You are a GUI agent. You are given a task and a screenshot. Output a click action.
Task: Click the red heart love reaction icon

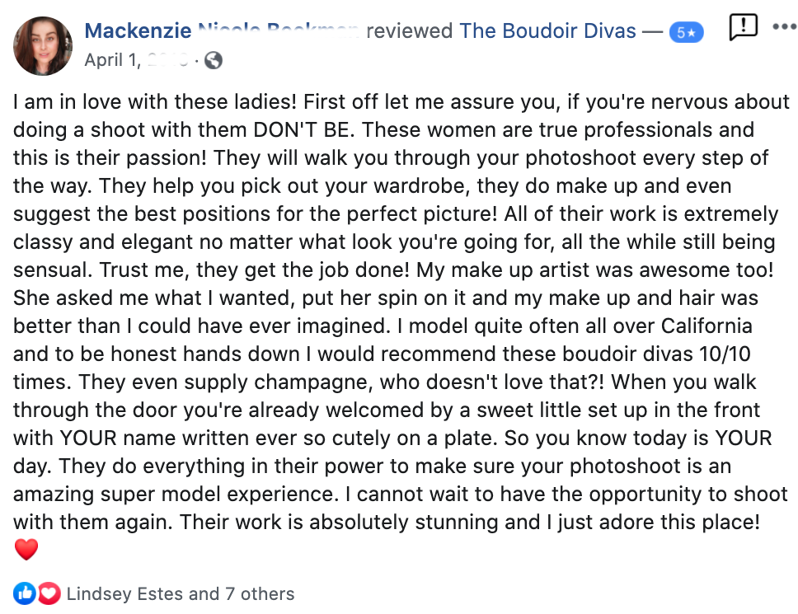[49, 593]
